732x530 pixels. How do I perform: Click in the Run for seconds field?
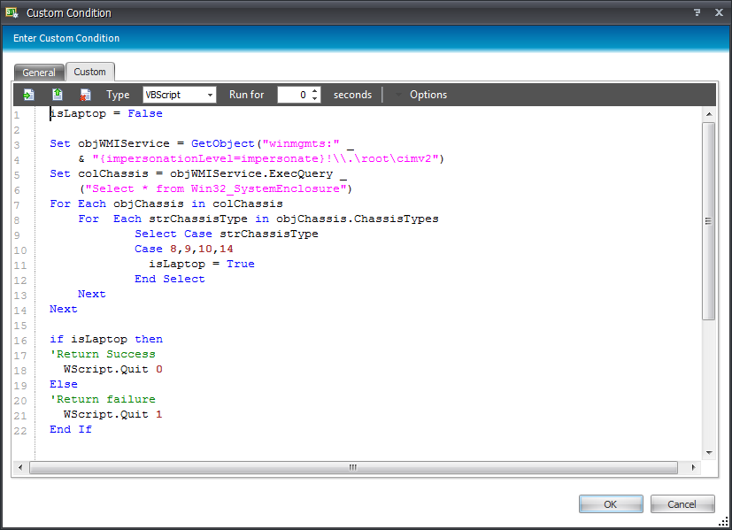[x=293, y=95]
